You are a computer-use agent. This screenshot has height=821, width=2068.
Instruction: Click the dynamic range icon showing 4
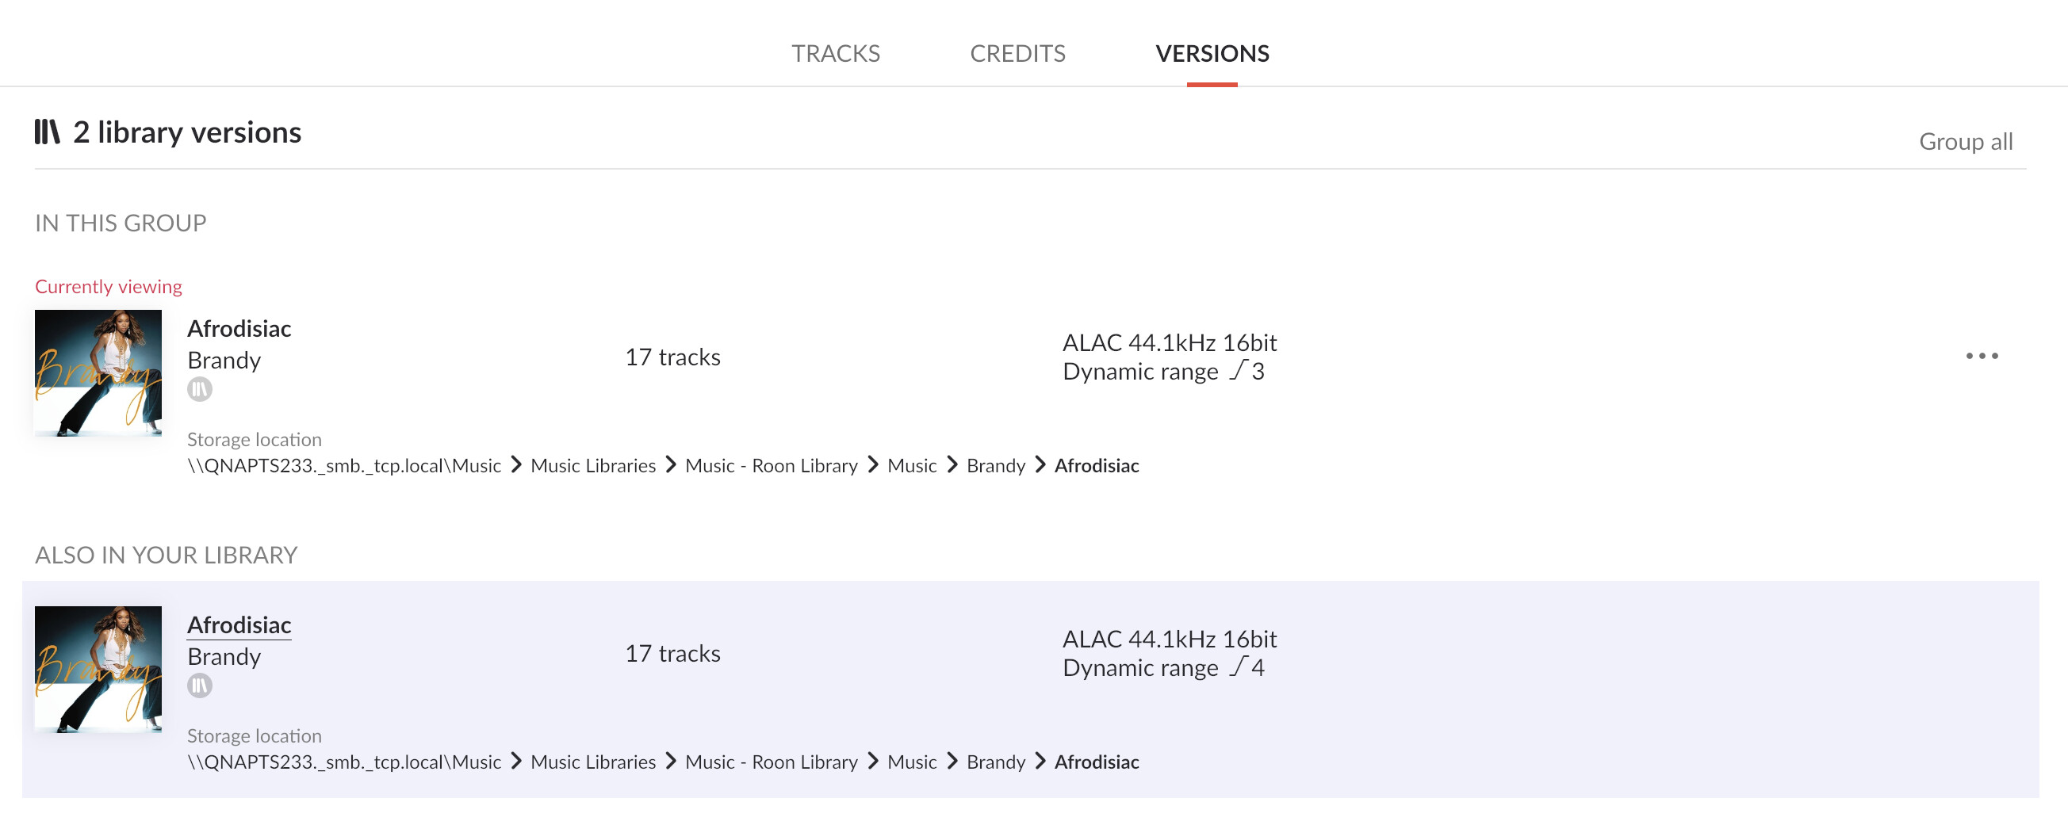click(x=1239, y=666)
